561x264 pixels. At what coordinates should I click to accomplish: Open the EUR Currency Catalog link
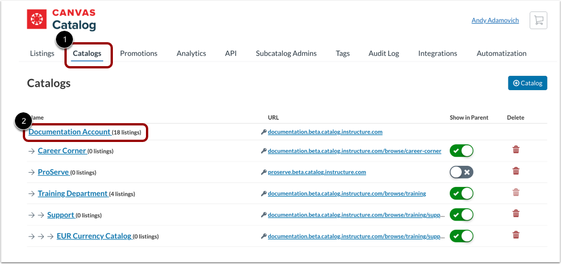click(94, 236)
